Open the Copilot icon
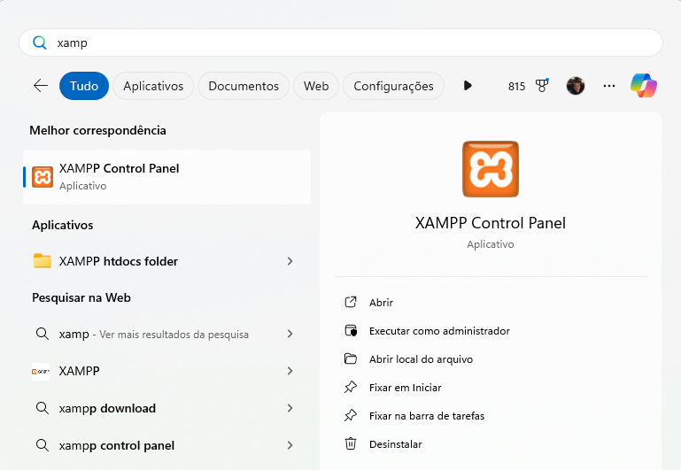The image size is (681, 470). (x=644, y=86)
